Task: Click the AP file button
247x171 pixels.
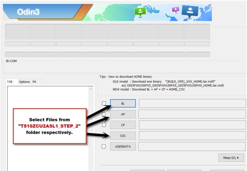Action: pos(123,114)
